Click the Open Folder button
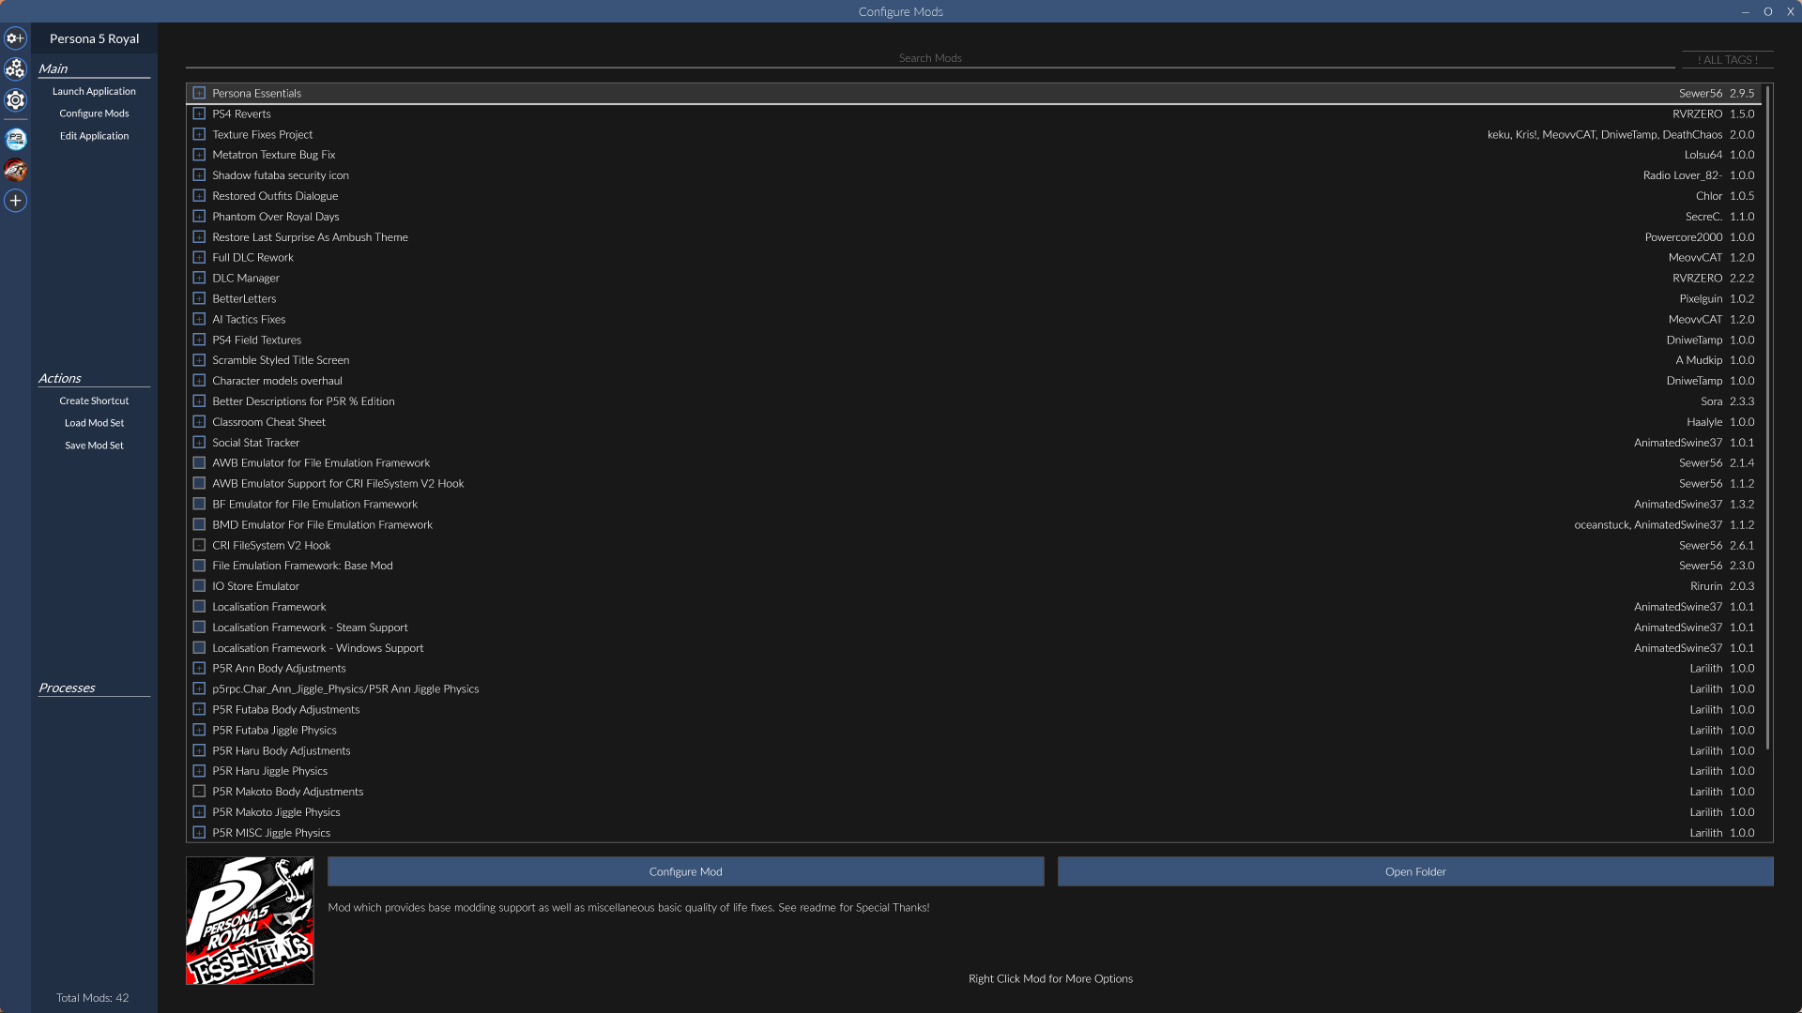Screen dimensions: 1802x1013 1415,871
